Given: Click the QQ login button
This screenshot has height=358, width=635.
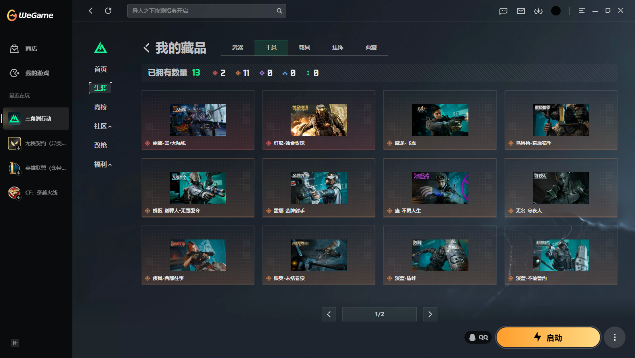Looking at the screenshot, I should click(x=478, y=337).
